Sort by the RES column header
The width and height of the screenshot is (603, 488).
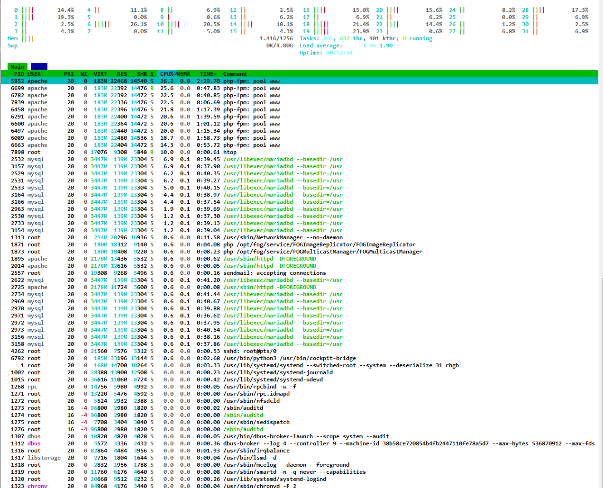point(122,74)
